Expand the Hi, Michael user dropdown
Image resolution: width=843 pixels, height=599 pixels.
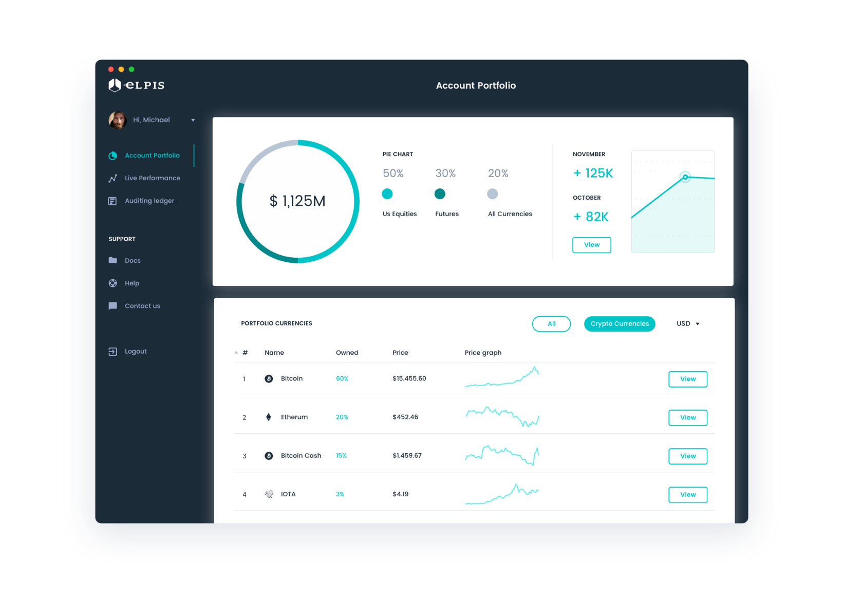click(x=193, y=120)
